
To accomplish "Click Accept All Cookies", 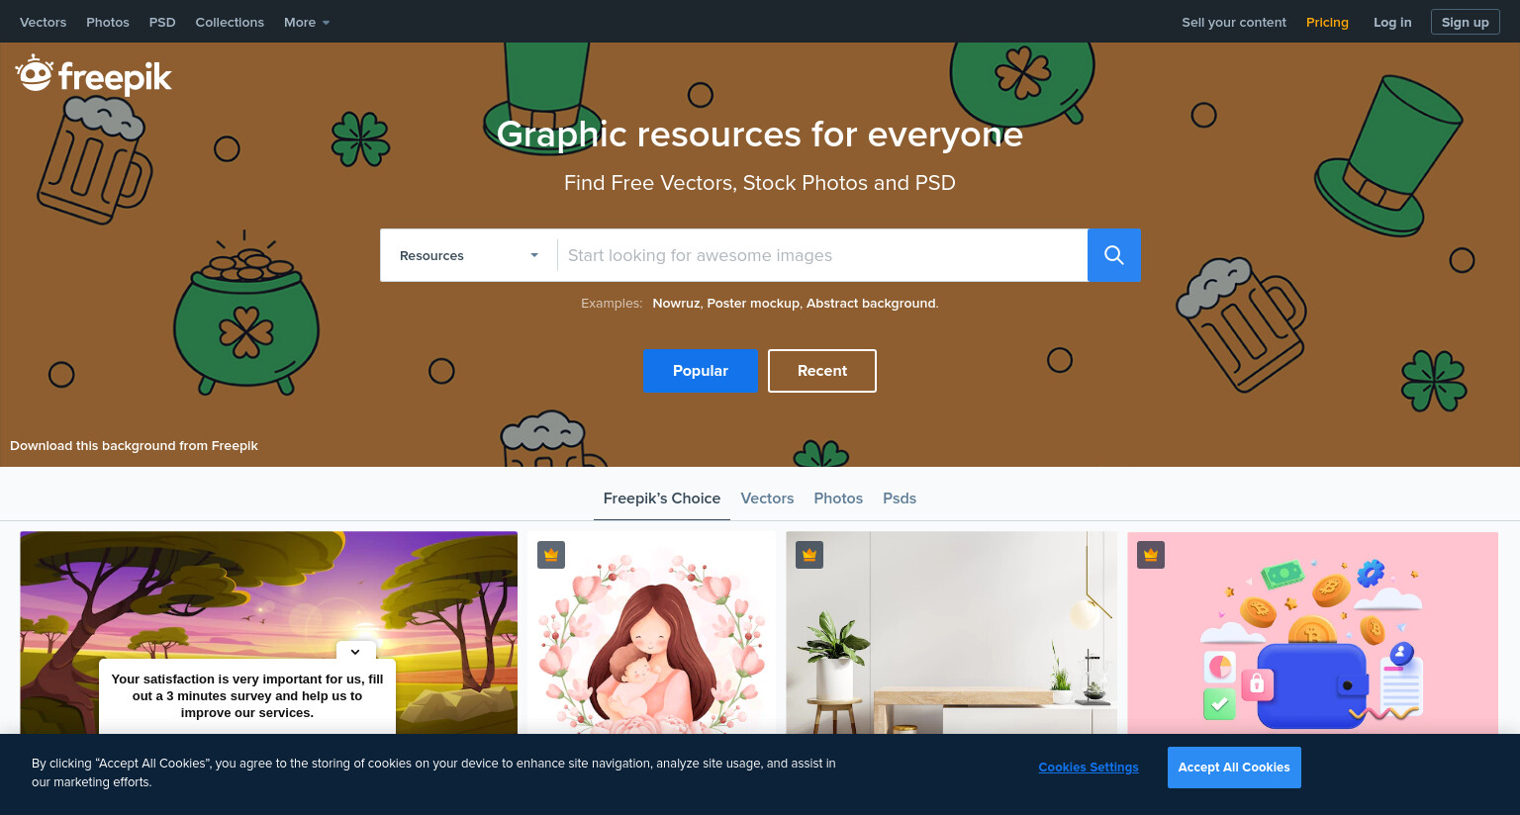I will 1234,768.
